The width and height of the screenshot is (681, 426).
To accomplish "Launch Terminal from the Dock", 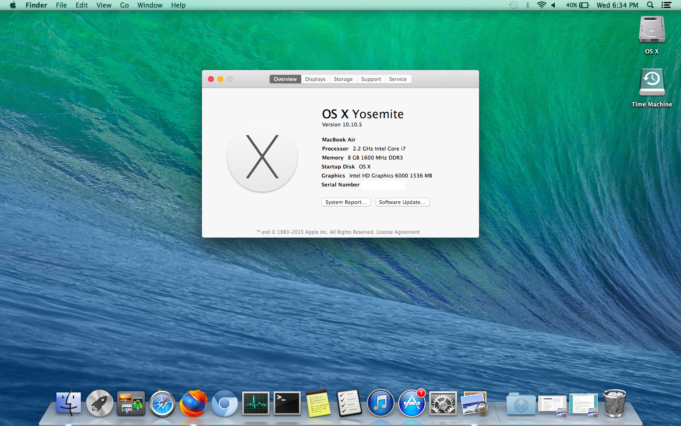I will pyautogui.click(x=287, y=403).
